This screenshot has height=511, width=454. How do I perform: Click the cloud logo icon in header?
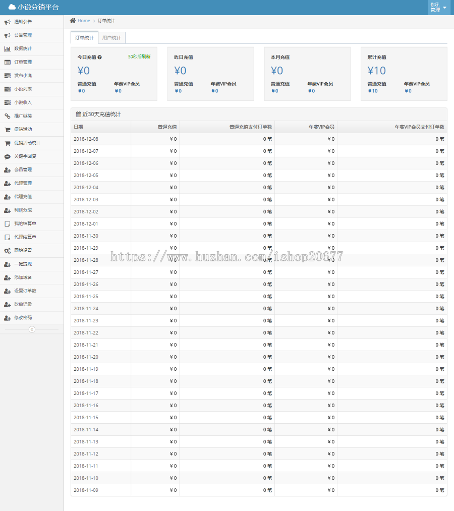pos(12,7)
